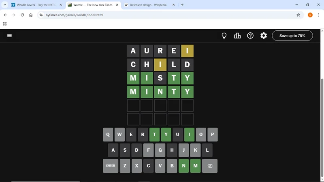
Task: Tap the F key on the on-screen keyboard
Action: point(148,150)
